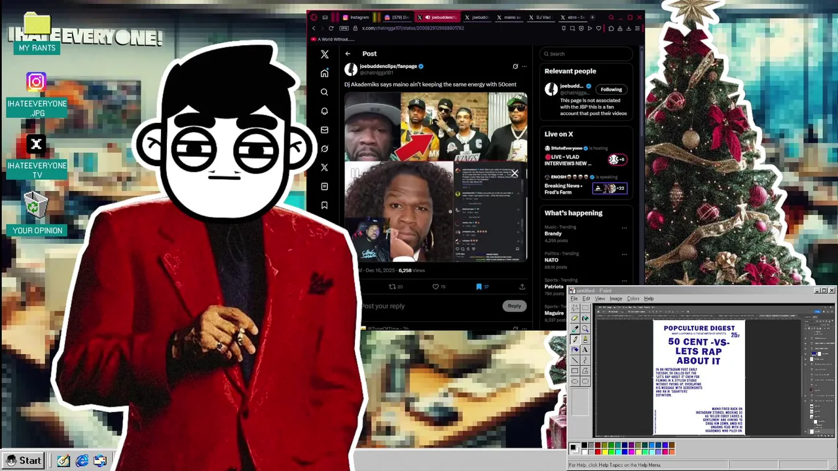Select the Fill With Color tool in Paint

pyautogui.click(x=585, y=318)
